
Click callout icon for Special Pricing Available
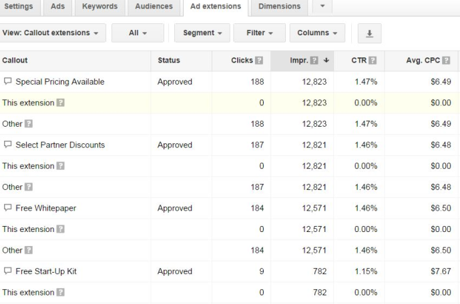pos(7,81)
